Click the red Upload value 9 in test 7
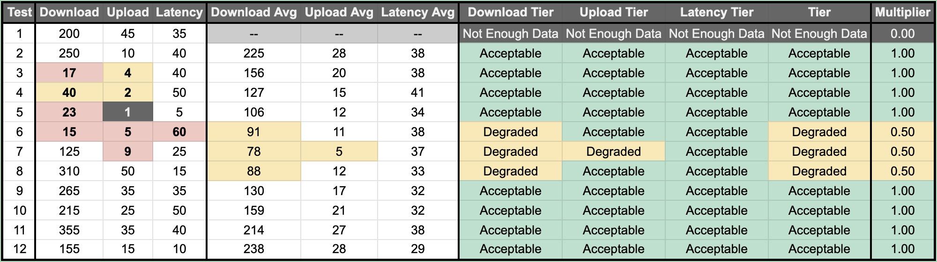The height and width of the screenshot is (262, 937). pyautogui.click(x=128, y=152)
